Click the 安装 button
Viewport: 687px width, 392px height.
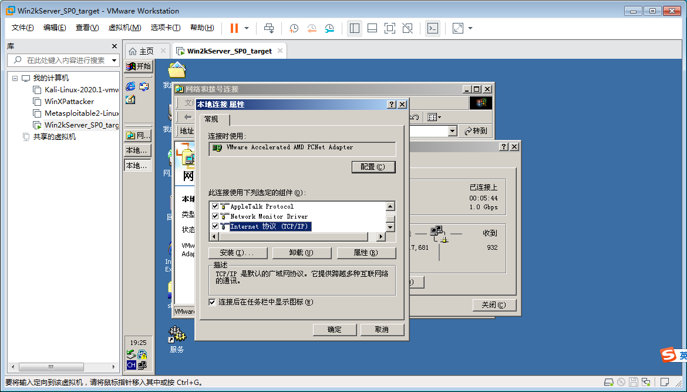point(237,253)
